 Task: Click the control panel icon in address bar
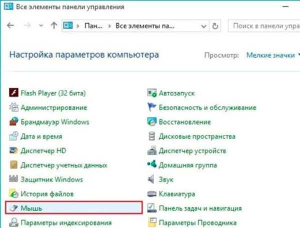pyautogui.click(x=68, y=25)
